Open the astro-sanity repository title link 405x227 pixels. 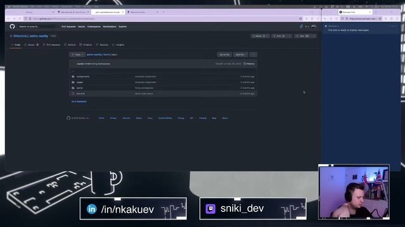pyautogui.click(x=39, y=36)
